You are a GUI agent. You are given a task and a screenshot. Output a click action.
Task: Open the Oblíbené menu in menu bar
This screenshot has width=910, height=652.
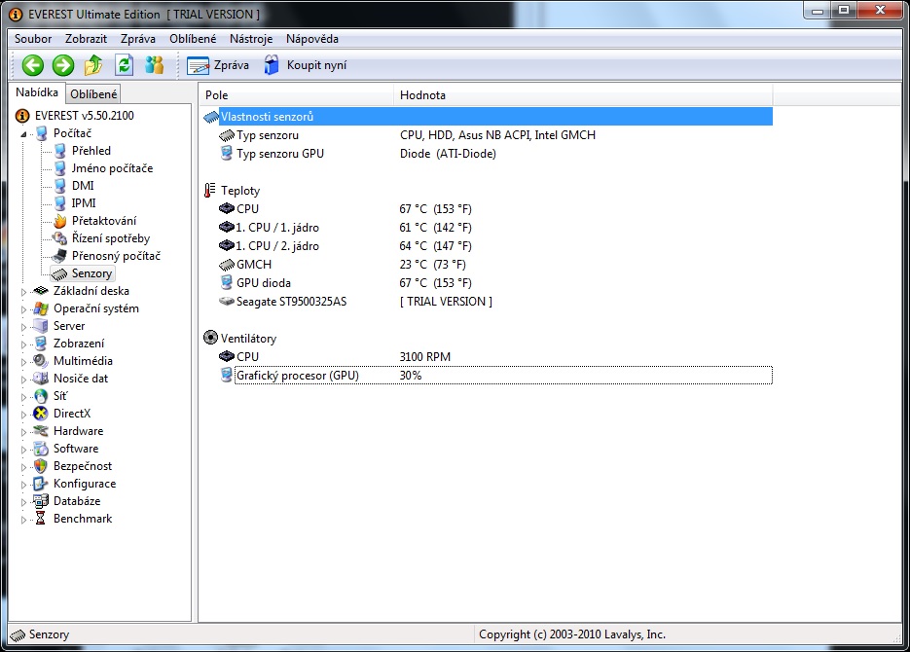193,39
